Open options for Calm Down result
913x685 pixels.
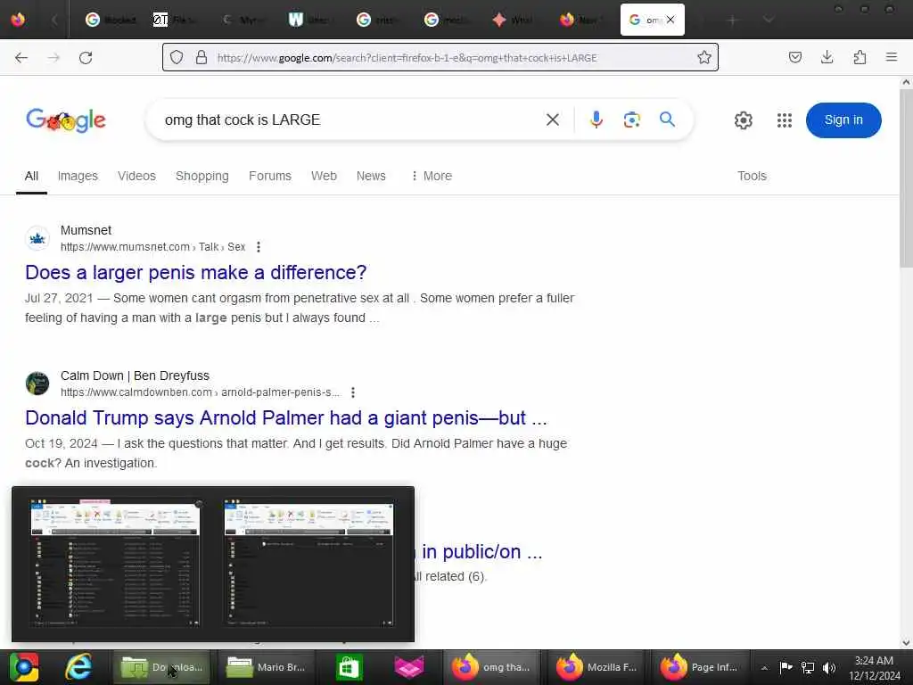pos(353,392)
